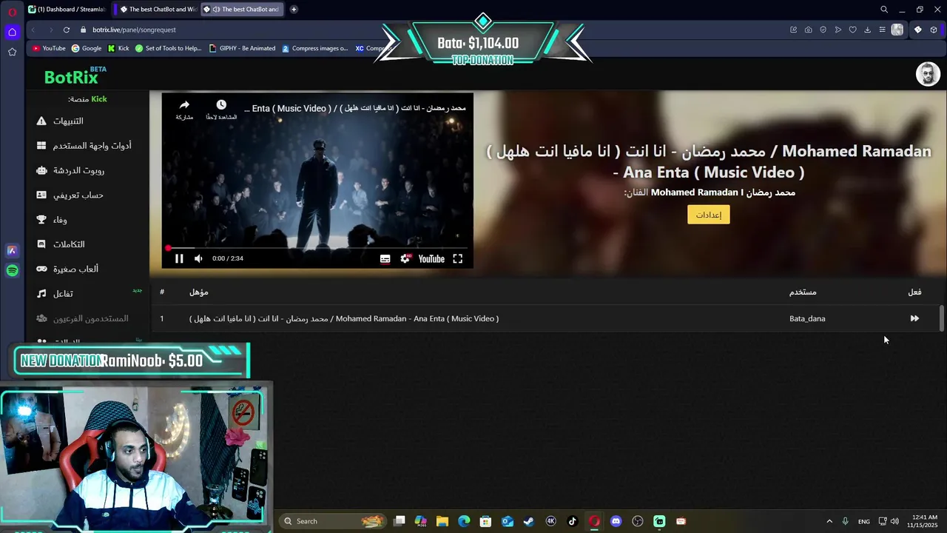
Task: Click the Kick platform label
Action: (x=99, y=99)
